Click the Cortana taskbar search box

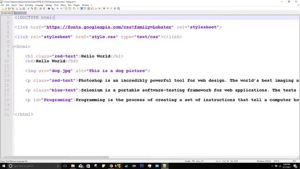(x=34, y=166)
